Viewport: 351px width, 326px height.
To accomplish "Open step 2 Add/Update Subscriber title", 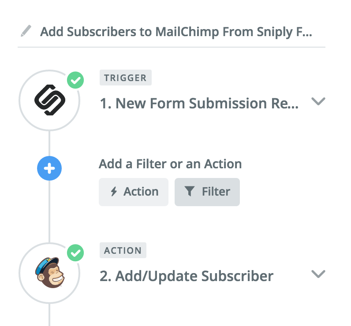I will coord(187,276).
